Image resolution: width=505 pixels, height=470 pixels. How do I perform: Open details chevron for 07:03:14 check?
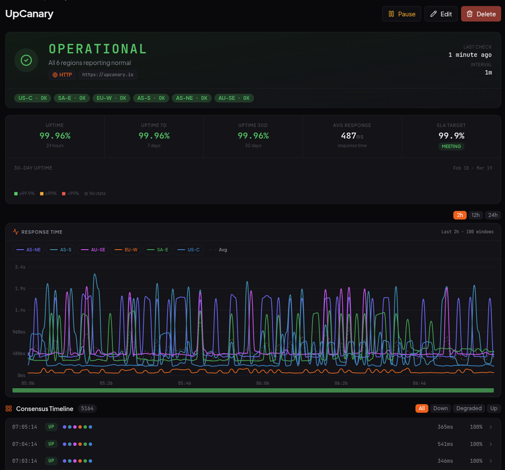click(491, 461)
